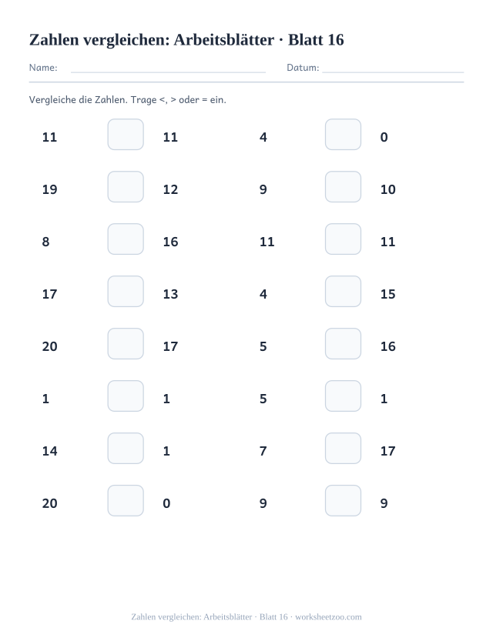493x638 pixels.
Task: Select answer box between 4 and 0
Action: 343,134
